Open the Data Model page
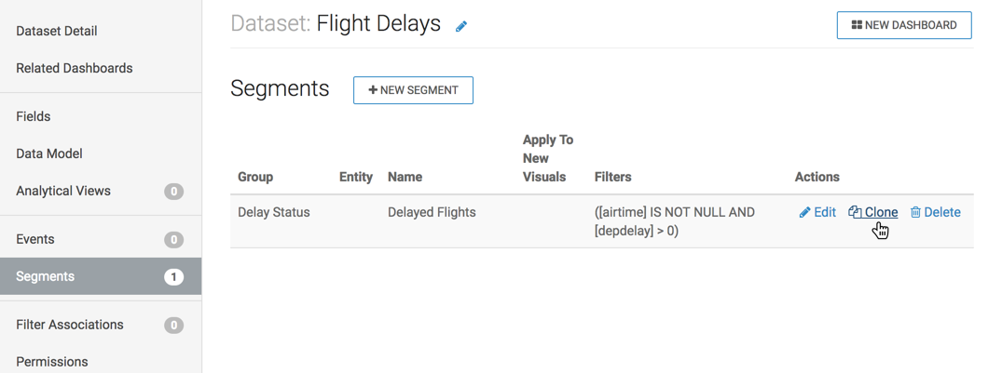This screenshot has width=1002, height=373. [x=49, y=153]
